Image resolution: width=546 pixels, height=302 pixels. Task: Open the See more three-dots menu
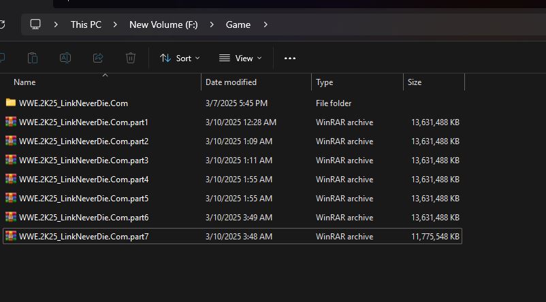[x=290, y=58]
